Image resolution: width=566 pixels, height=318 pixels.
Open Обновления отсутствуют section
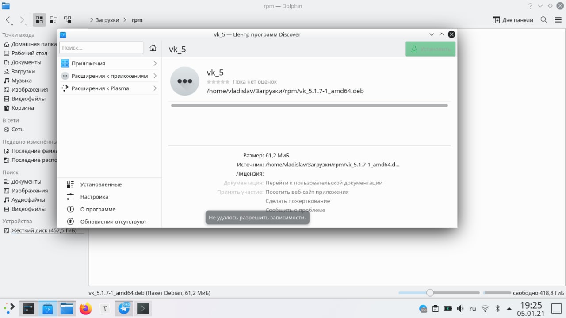tap(109, 222)
